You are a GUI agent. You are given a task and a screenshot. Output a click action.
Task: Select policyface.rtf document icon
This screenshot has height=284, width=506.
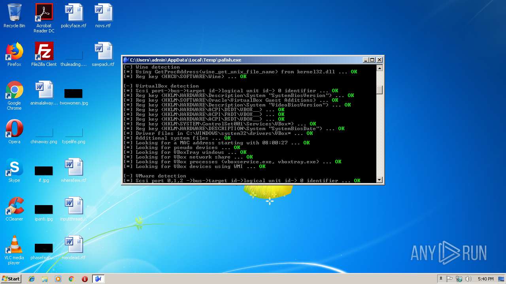coord(74,16)
